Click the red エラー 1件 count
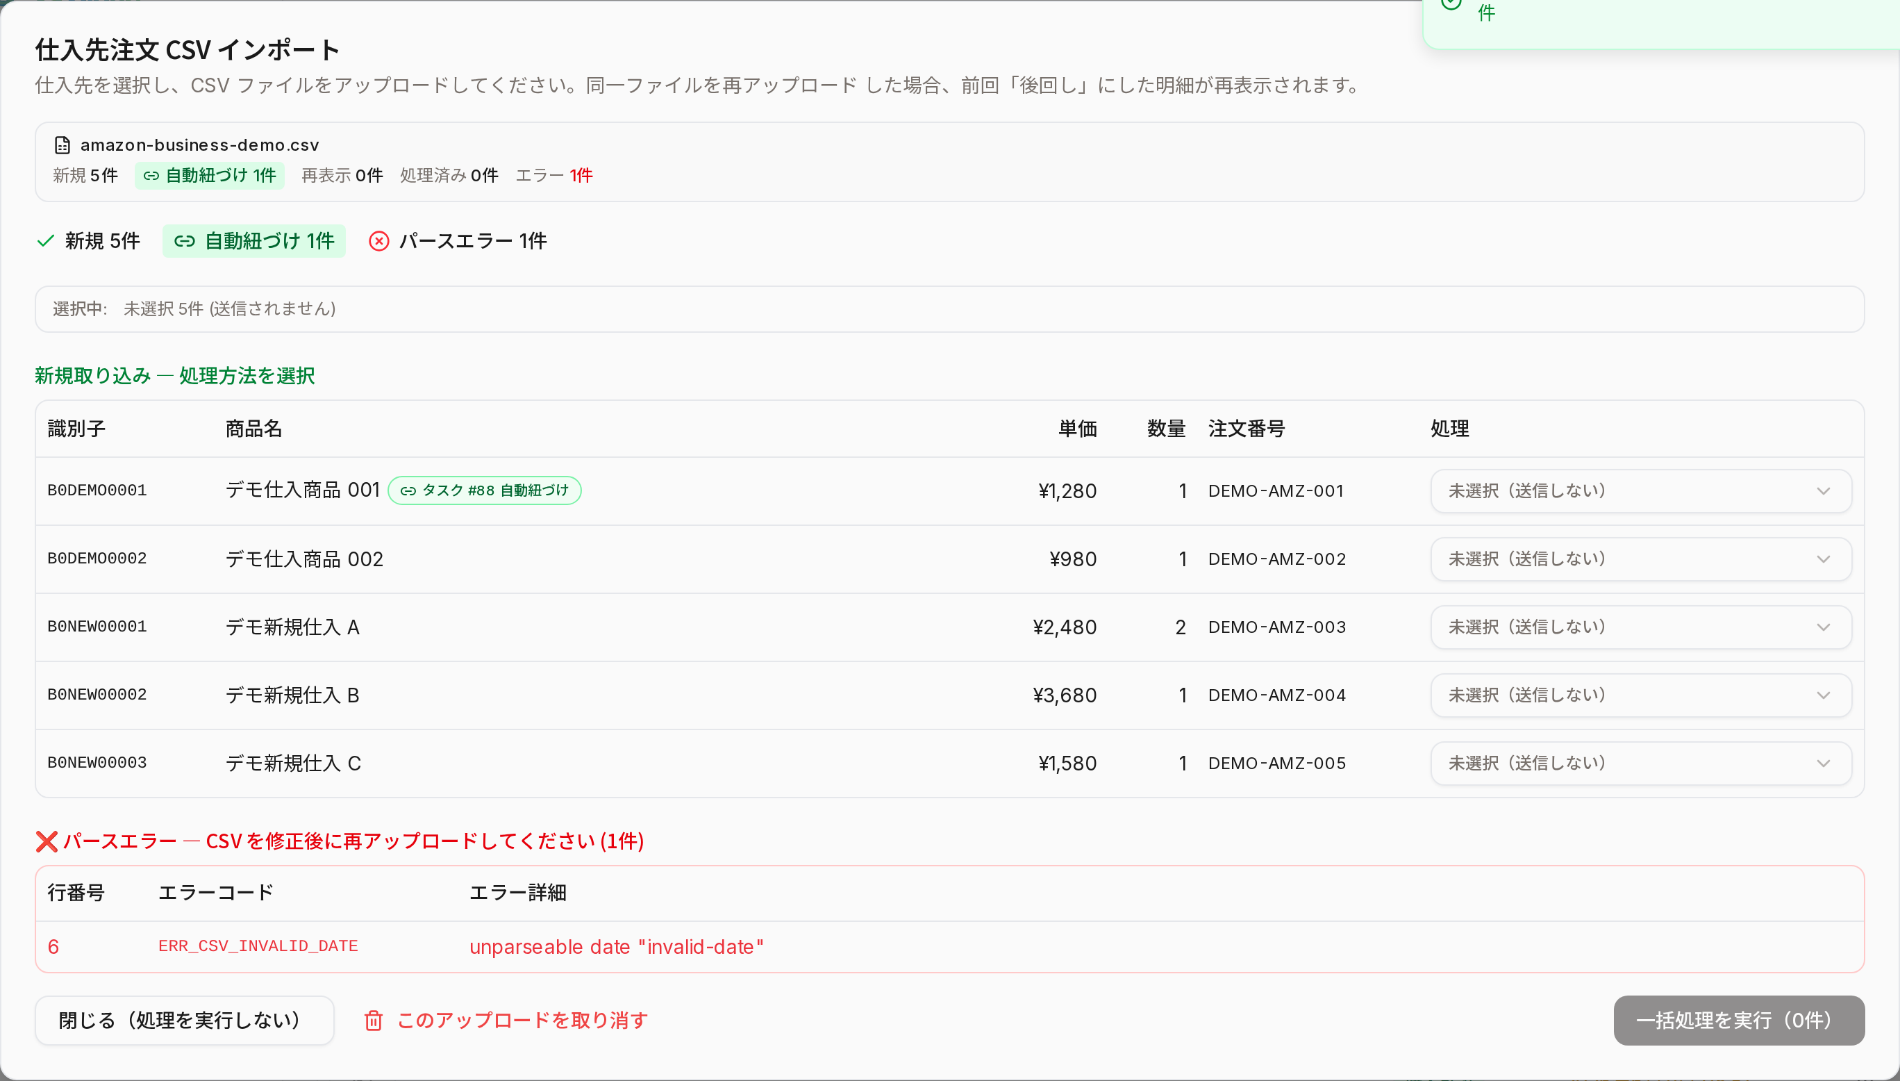Screen dimensions: 1900x1081 tap(554, 176)
